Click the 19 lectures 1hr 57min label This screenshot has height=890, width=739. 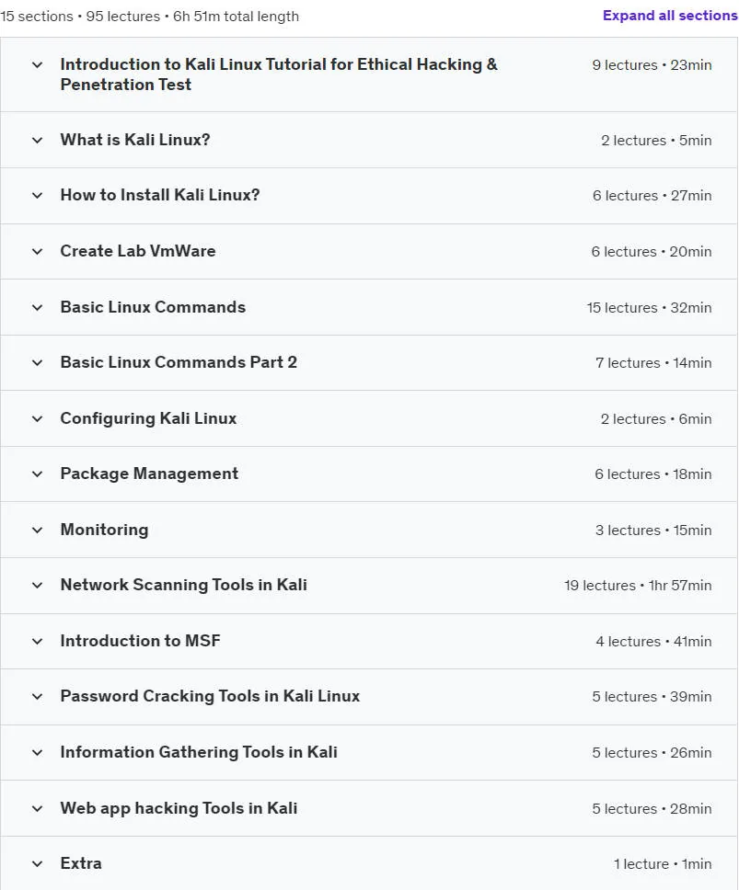point(638,585)
